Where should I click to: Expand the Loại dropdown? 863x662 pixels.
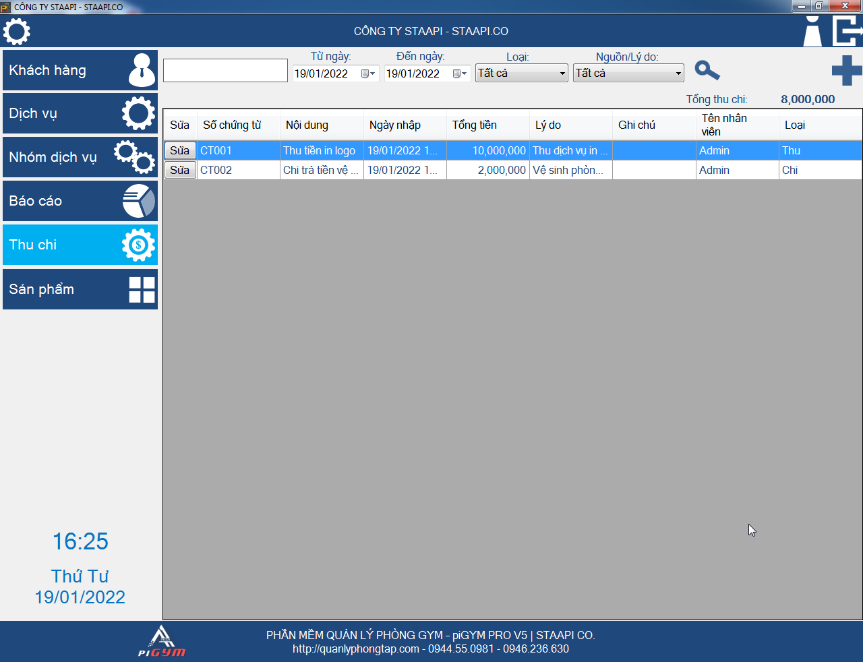coord(562,73)
